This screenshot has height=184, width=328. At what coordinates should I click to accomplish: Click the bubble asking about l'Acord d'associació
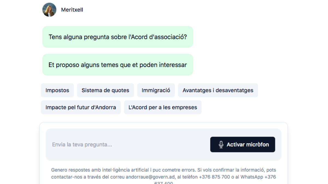tap(118, 37)
